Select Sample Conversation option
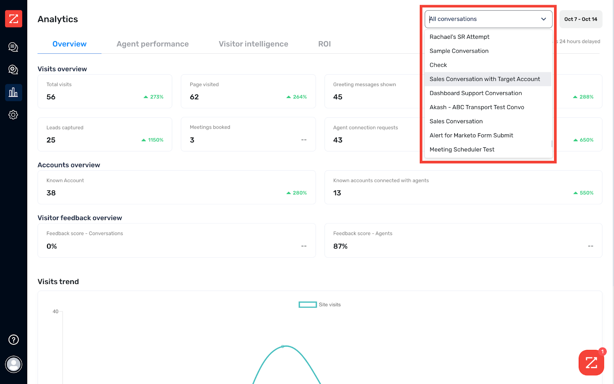614x384 pixels. [488, 51]
